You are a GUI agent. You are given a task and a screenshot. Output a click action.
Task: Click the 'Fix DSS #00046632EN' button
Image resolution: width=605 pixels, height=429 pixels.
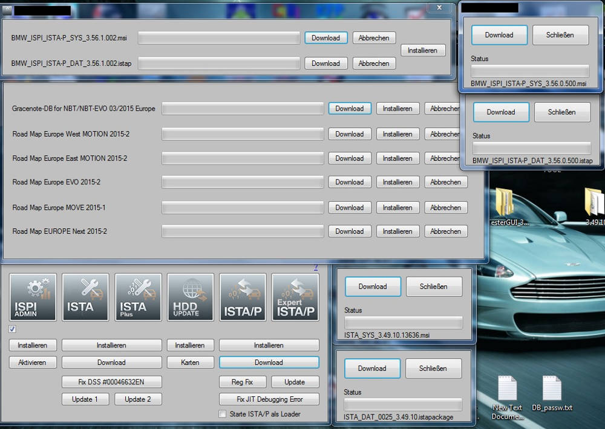112,382
